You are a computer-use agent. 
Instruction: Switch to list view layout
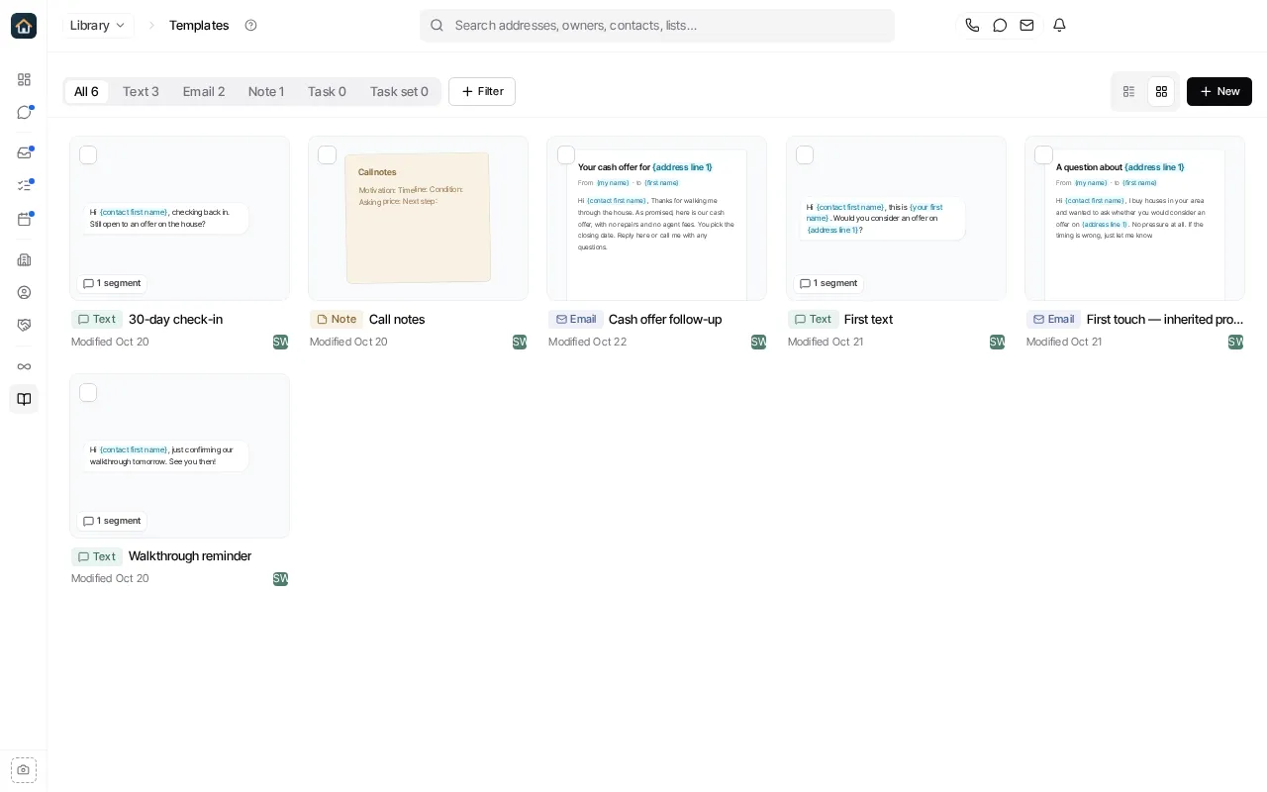1129,91
